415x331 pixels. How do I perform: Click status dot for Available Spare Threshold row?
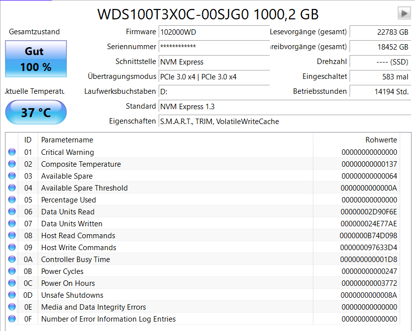[12, 188]
